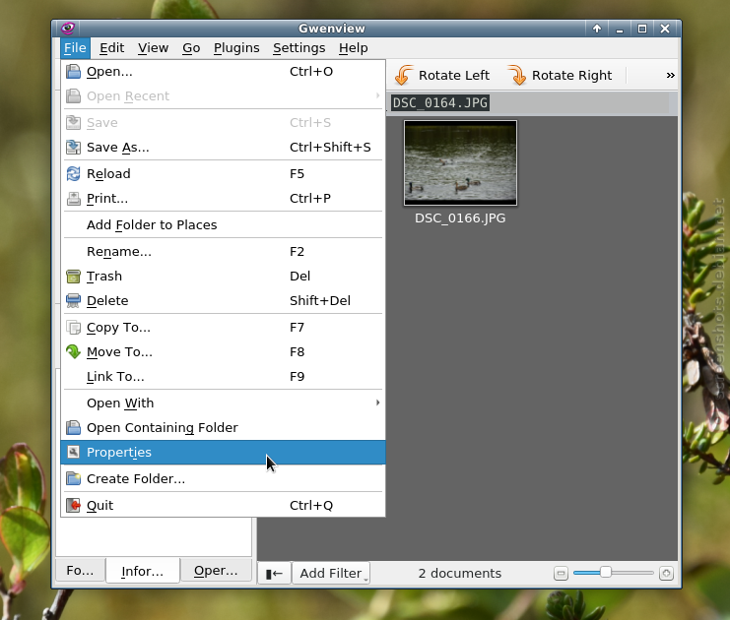The width and height of the screenshot is (730, 620).
Task: Click the Create Folder icon
Action: (x=73, y=478)
